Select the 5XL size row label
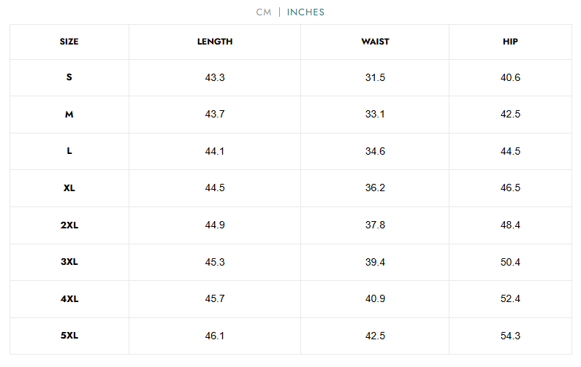The width and height of the screenshot is (581, 367). click(69, 336)
